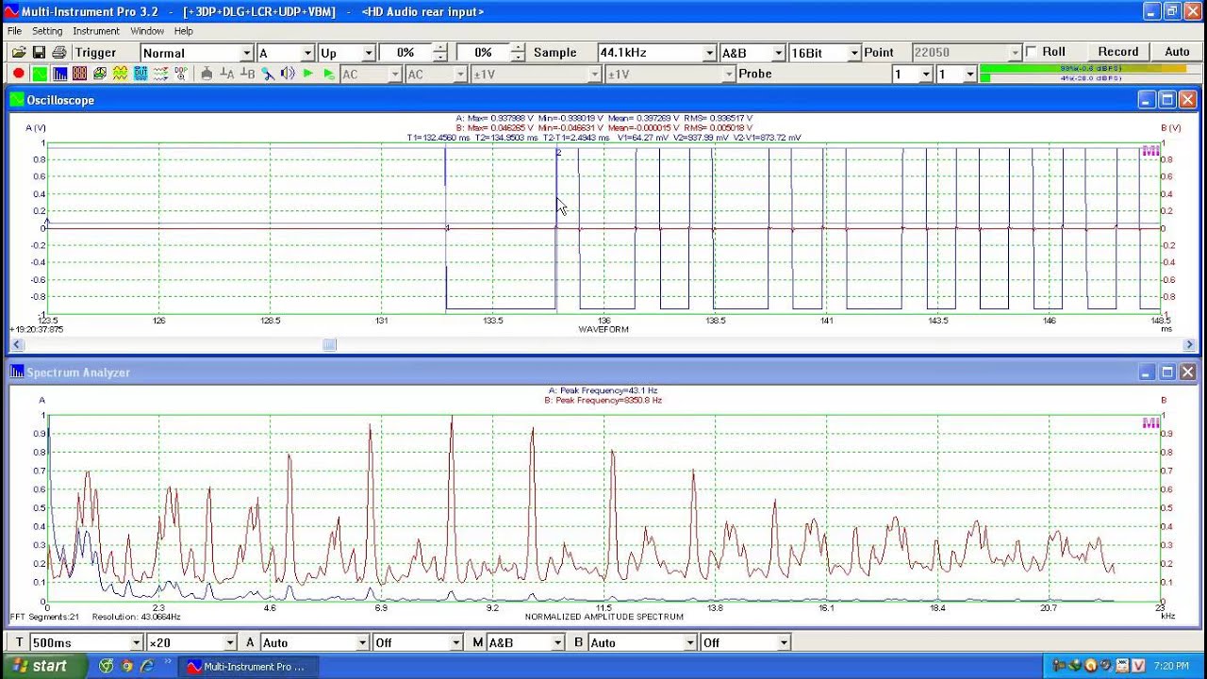
Task: Click the blue scissors-like toolbar icon
Action: (268, 74)
